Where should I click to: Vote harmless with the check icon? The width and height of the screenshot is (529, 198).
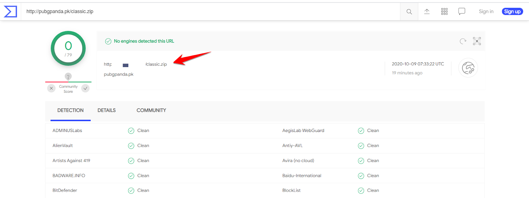pos(85,88)
